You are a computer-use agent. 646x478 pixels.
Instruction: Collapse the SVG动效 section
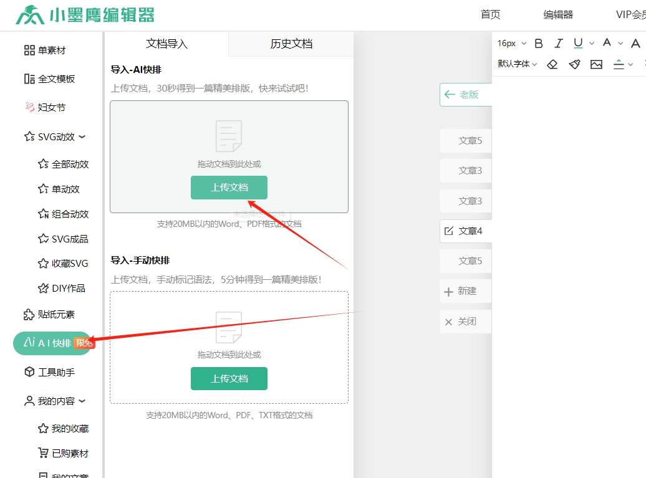pos(82,136)
